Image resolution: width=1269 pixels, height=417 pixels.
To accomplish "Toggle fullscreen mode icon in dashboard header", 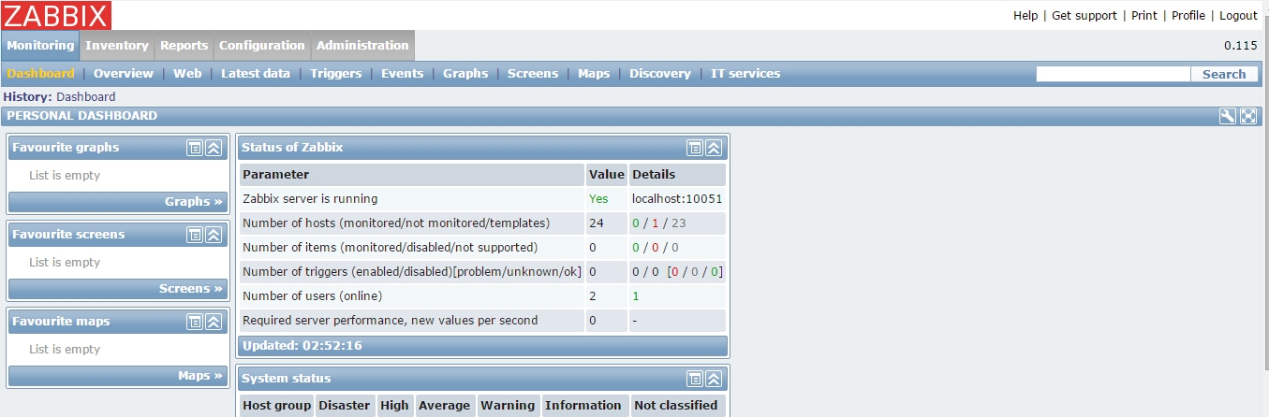I will coord(1248,116).
